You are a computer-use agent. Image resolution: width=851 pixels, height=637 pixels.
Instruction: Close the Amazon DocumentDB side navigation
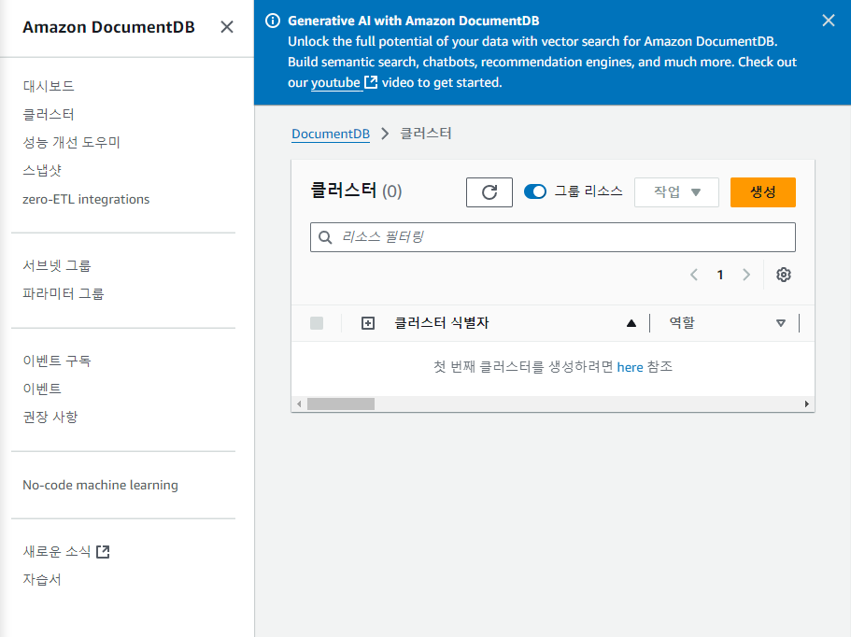click(x=227, y=26)
